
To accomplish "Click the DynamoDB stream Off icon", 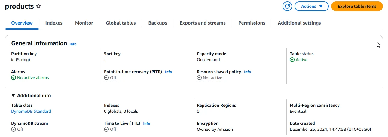I will (x=14, y=129).
